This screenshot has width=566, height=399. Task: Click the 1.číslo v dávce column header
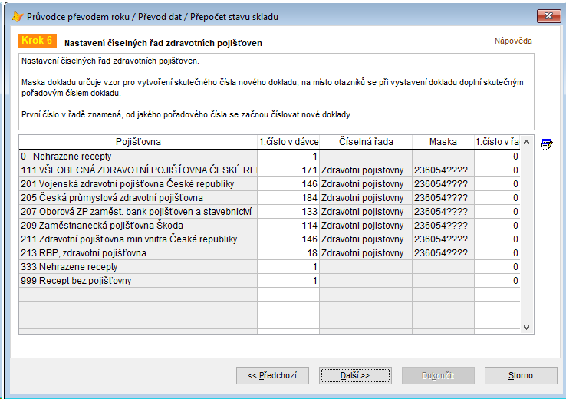click(x=288, y=142)
